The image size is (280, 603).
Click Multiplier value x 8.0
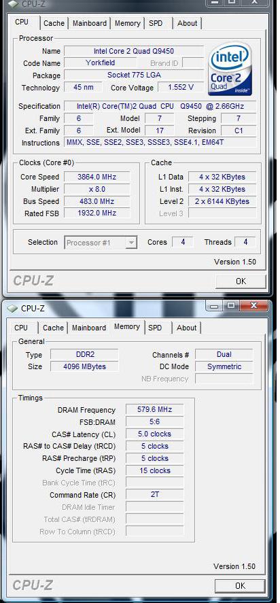(x=97, y=189)
